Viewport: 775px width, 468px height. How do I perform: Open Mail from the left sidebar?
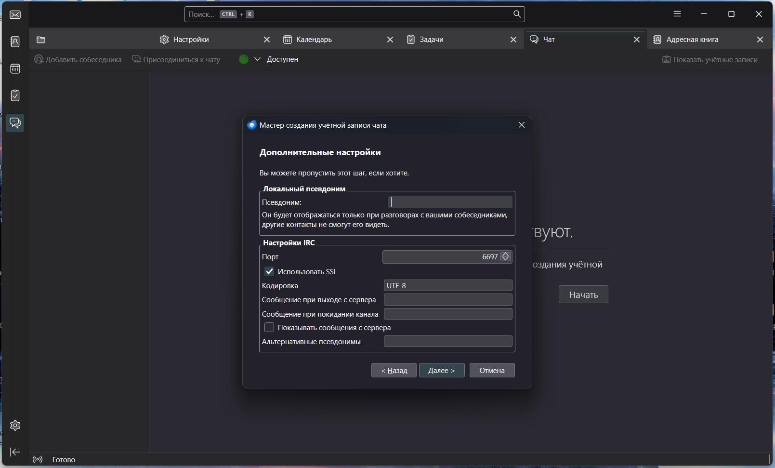pos(15,14)
